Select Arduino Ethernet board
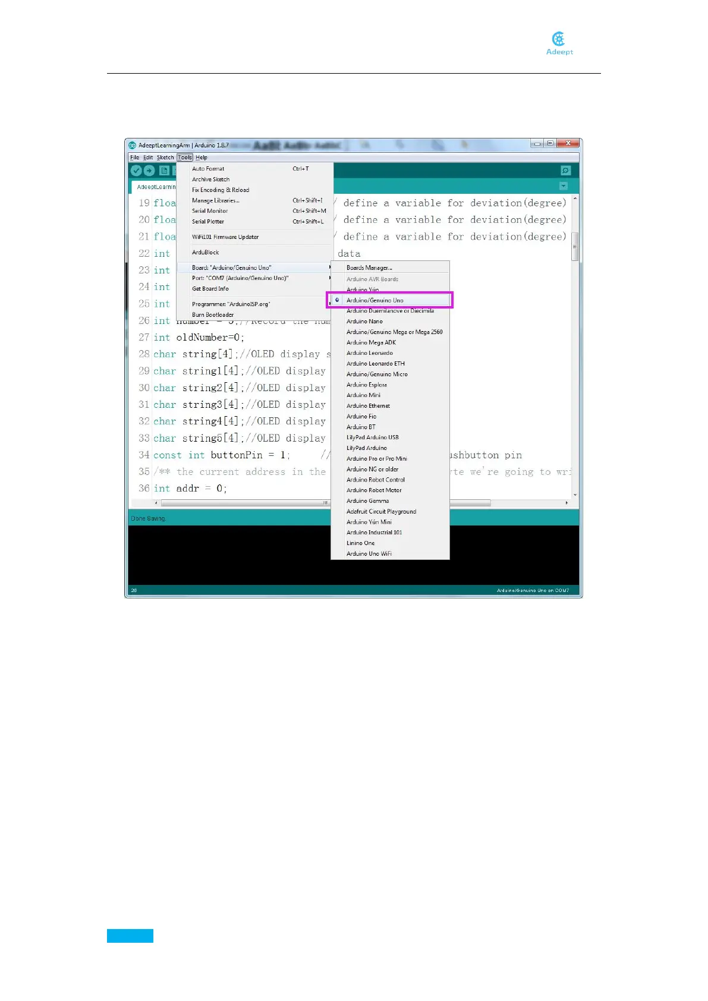Image resolution: width=708 pixels, height=1001 pixels. [390, 406]
